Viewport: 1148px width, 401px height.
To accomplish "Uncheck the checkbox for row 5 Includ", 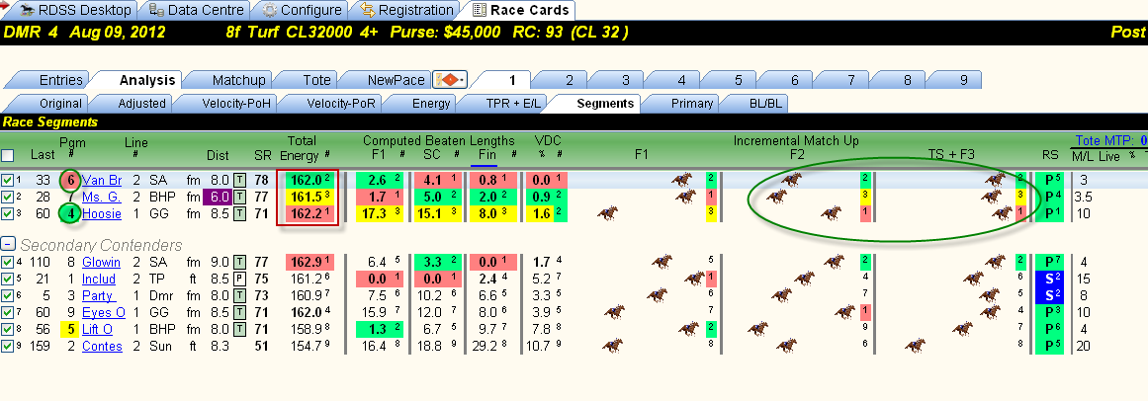I will (x=7, y=279).
